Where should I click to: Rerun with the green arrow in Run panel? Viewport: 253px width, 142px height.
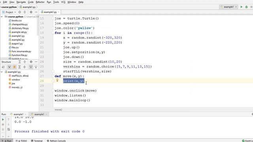3,120
